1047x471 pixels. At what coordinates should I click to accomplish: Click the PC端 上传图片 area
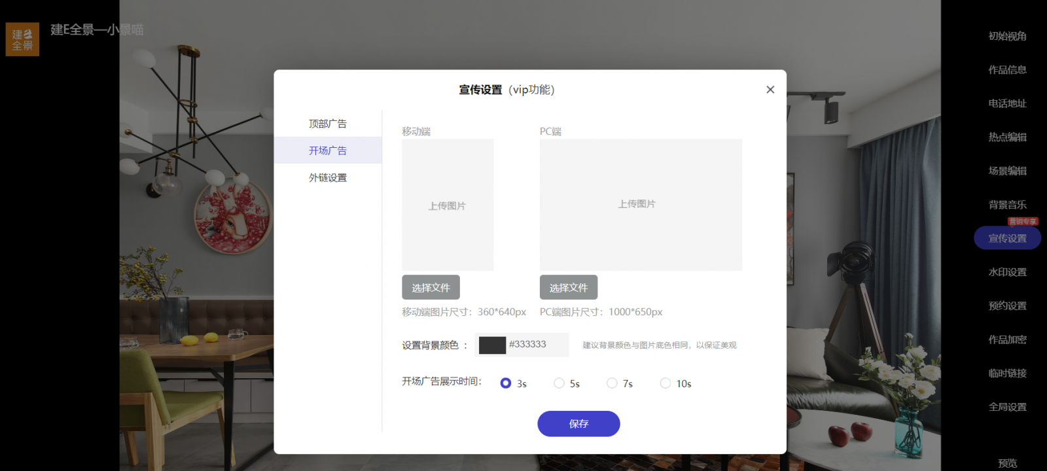coord(641,205)
